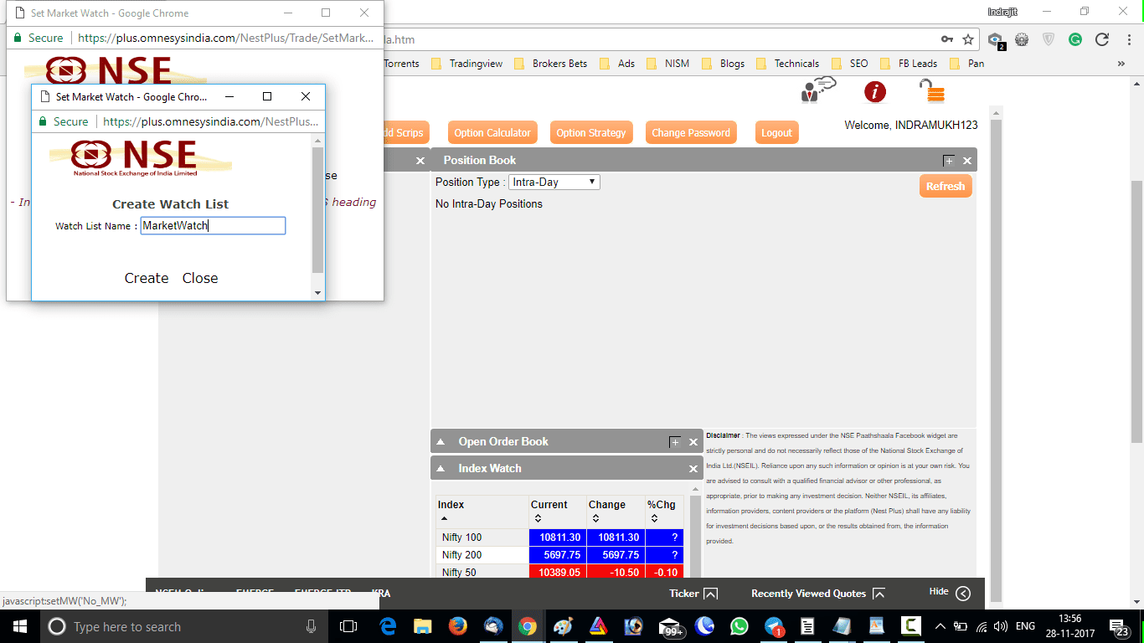Viewport: 1144px width, 643px height.
Task: Click Create in the watch list popup
Action: [147, 278]
